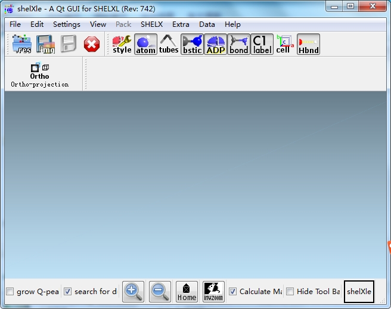391x309 pixels.
Task: Click the shelXle button
Action: click(x=359, y=292)
